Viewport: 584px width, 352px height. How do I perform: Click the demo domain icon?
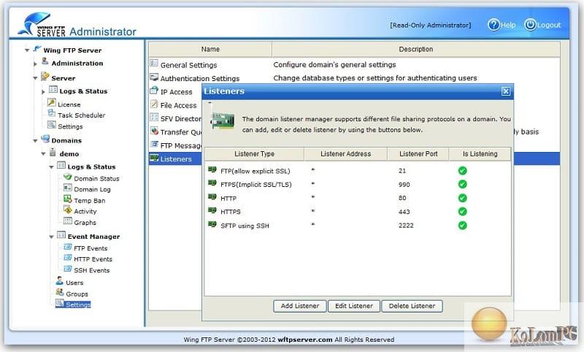coord(53,153)
